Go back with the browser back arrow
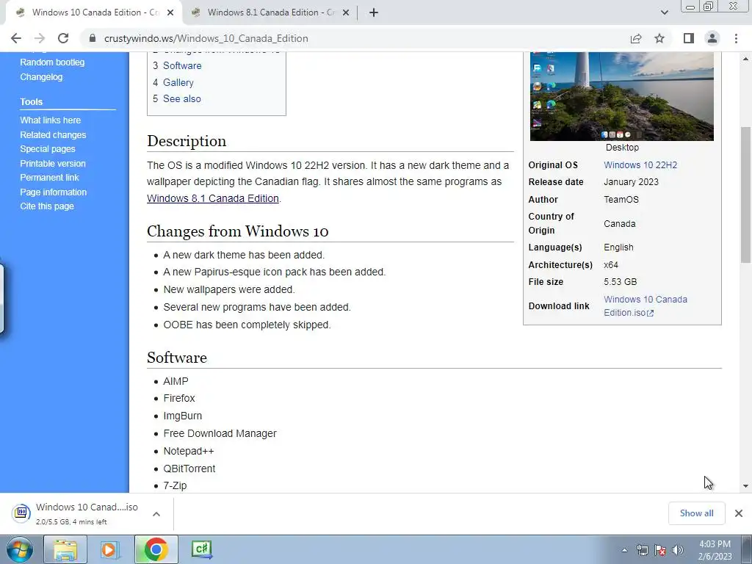Screen dimensions: 752x564 click(16, 38)
